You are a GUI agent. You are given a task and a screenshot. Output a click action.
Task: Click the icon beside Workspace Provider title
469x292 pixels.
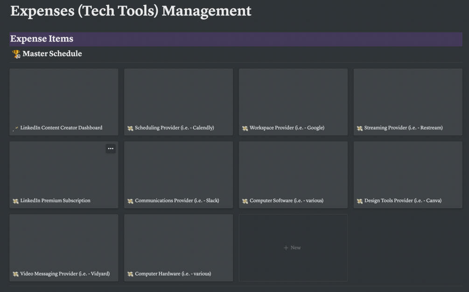[245, 128]
